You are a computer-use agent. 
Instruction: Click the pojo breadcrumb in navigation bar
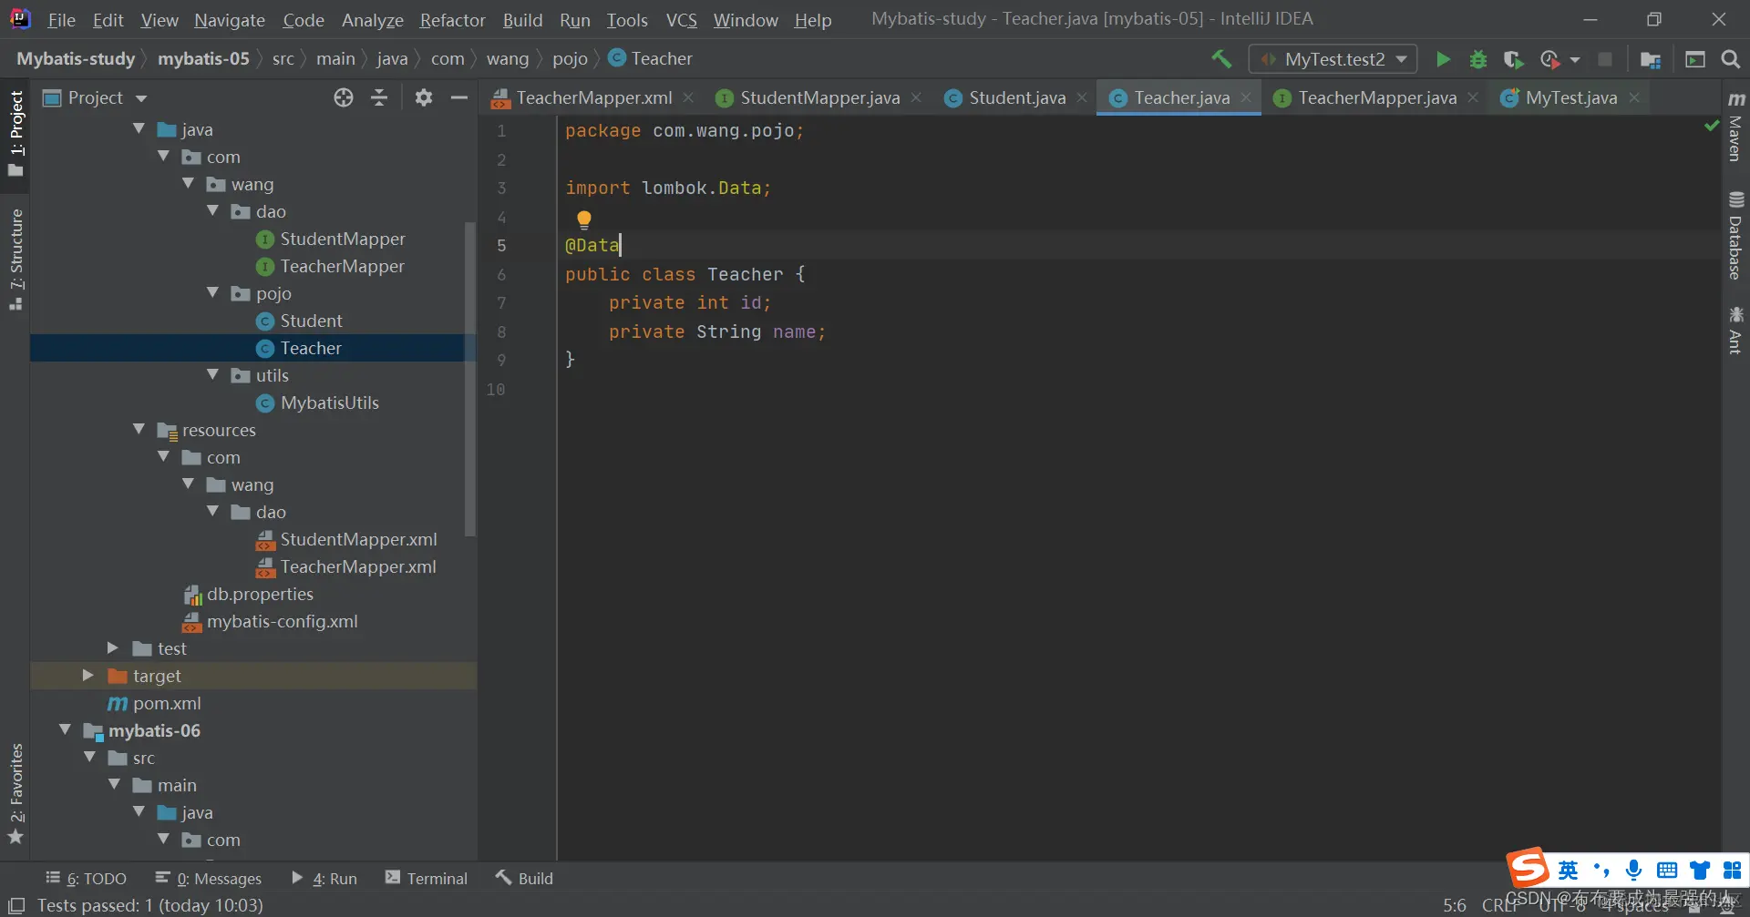(x=570, y=59)
